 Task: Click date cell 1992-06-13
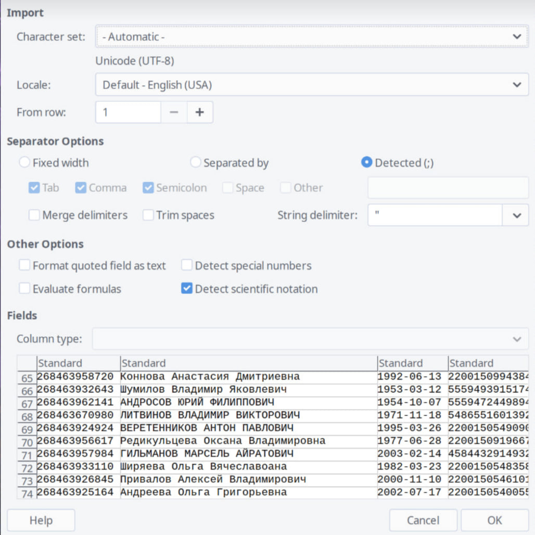(x=413, y=377)
